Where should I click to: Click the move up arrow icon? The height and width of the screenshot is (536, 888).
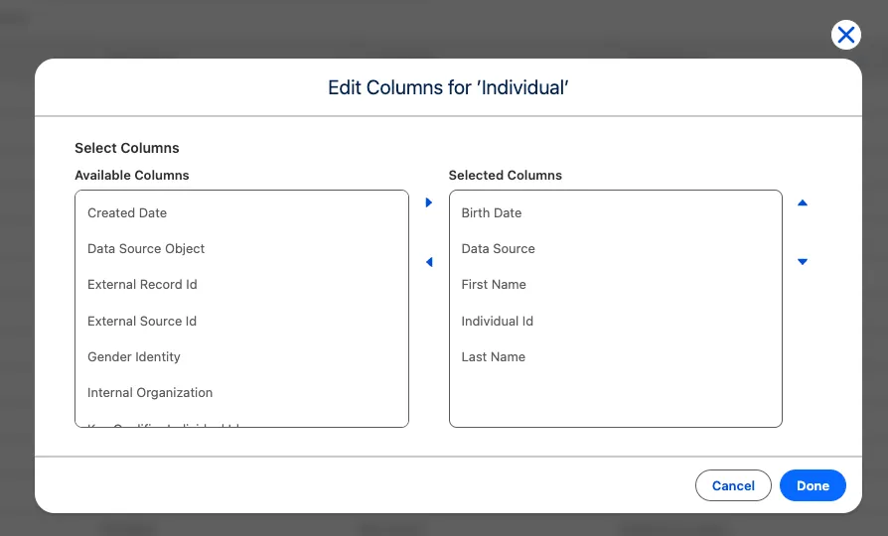(803, 202)
